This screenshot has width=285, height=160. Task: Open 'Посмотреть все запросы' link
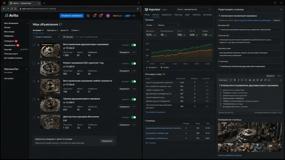156,112
